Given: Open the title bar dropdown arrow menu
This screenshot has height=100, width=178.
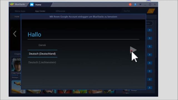Looking at the screenshot, I should pos(140,4).
